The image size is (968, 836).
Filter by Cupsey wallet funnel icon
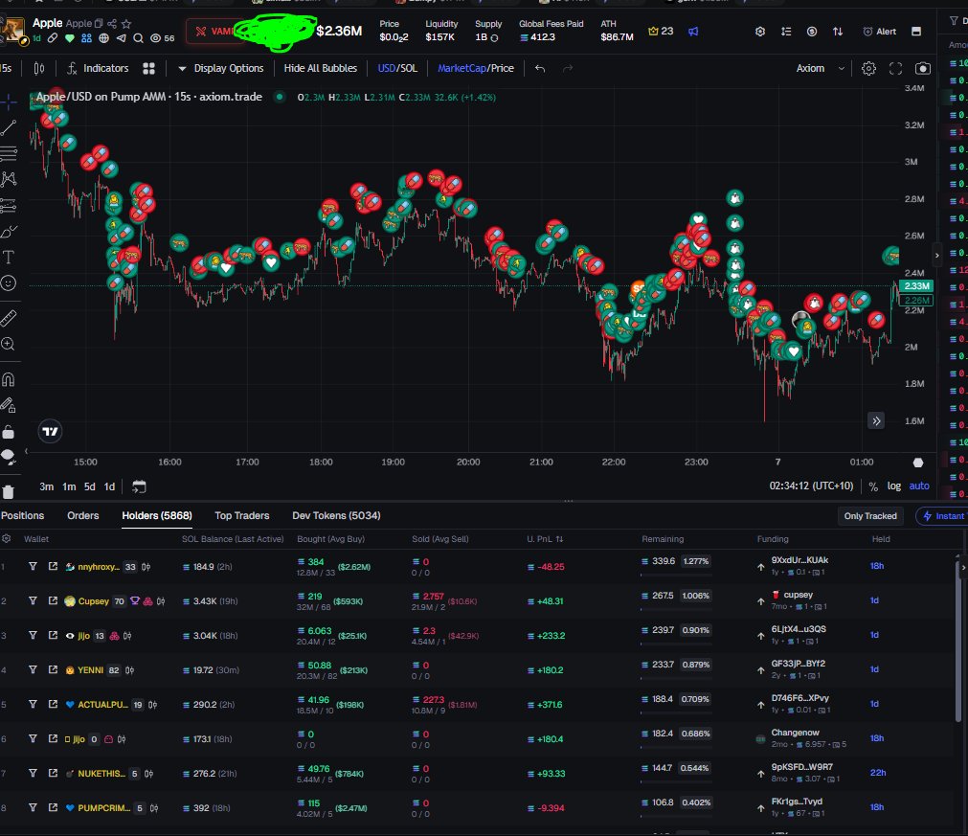(33, 600)
